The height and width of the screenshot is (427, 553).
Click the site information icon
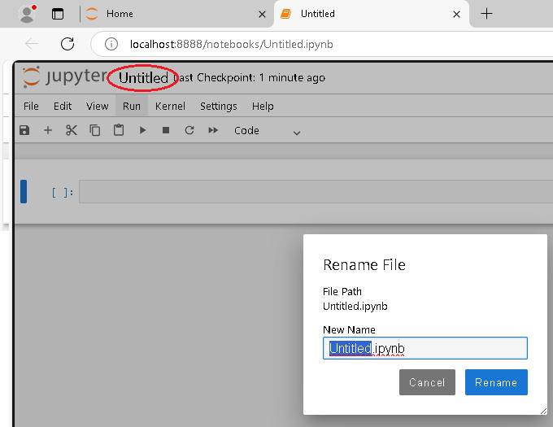tap(111, 44)
